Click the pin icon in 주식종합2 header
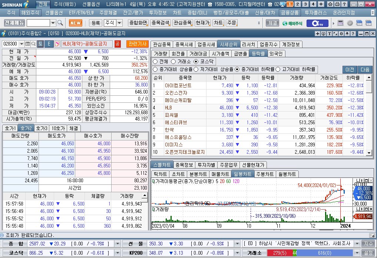This screenshot has height=258, width=377. click(x=347, y=34)
